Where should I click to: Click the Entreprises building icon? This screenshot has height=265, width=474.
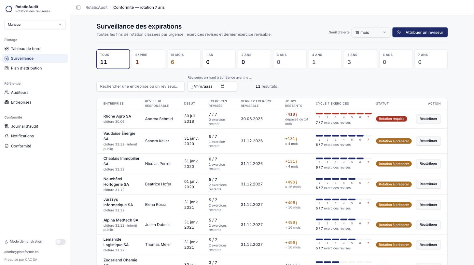tap(7, 102)
